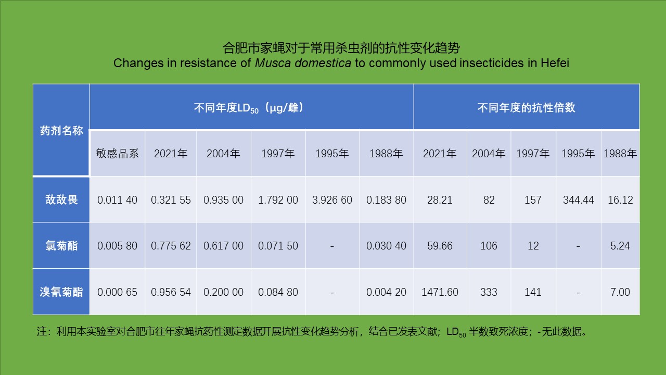Click the English subtitle mentioning Musca domestica

pos(341,64)
